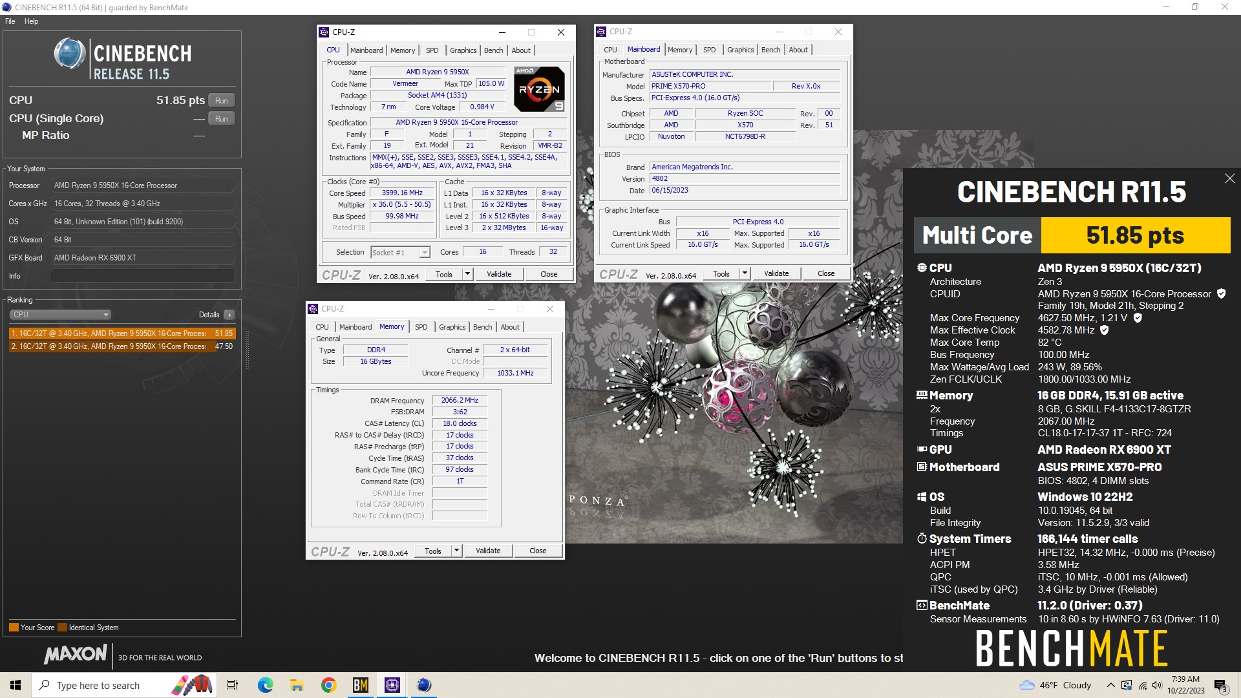This screenshot has width=1241, height=698.
Task: Expand Tools dropdown arrow in CPU-Z Memory window
Action: (456, 551)
